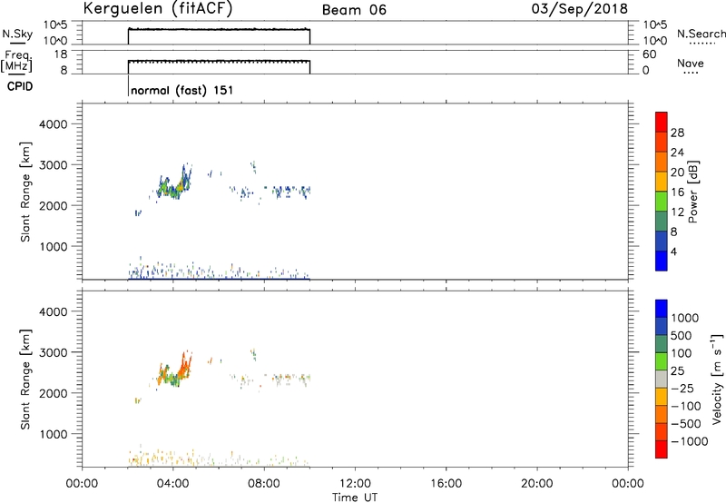
Task: Click the Nave legend label
Action: coord(690,63)
